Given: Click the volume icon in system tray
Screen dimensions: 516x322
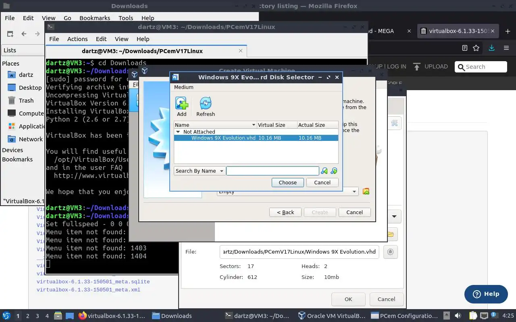Looking at the screenshot, I should tap(458, 316).
